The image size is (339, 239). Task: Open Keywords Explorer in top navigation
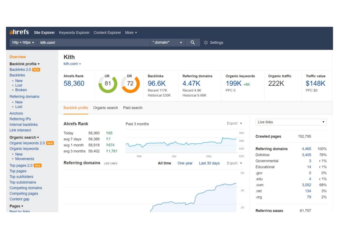74,32
